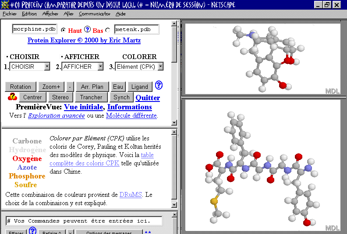Click the double asterisk link beside Options
Viewport: 347px width, 234px height.
click(148, 232)
